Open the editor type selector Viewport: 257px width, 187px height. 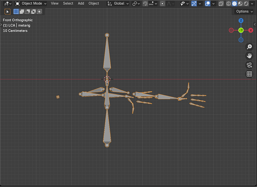coord(8,3)
